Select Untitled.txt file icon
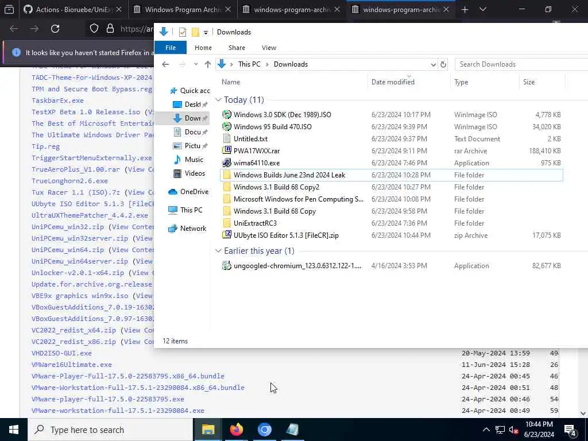 tap(226, 139)
